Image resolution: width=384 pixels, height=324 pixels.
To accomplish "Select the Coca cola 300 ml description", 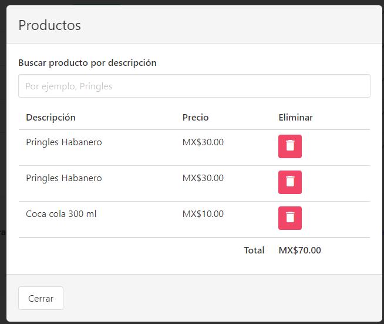I will tap(61, 214).
